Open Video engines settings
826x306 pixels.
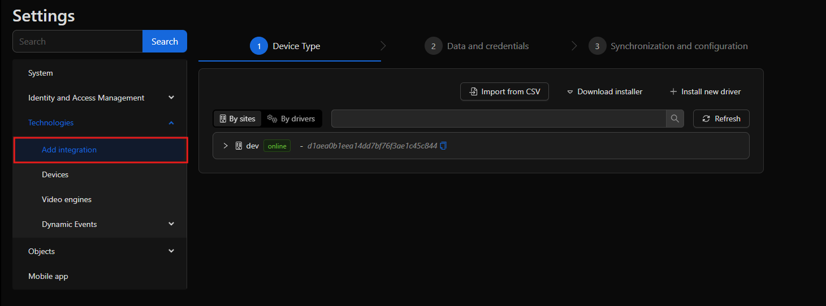pos(100,199)
